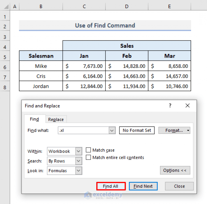Select the Find tab

tap(35, 119)
